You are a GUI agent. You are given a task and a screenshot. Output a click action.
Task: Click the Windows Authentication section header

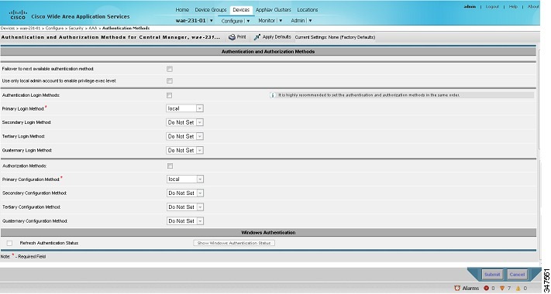pyautogui.click(x=268, y=233)
